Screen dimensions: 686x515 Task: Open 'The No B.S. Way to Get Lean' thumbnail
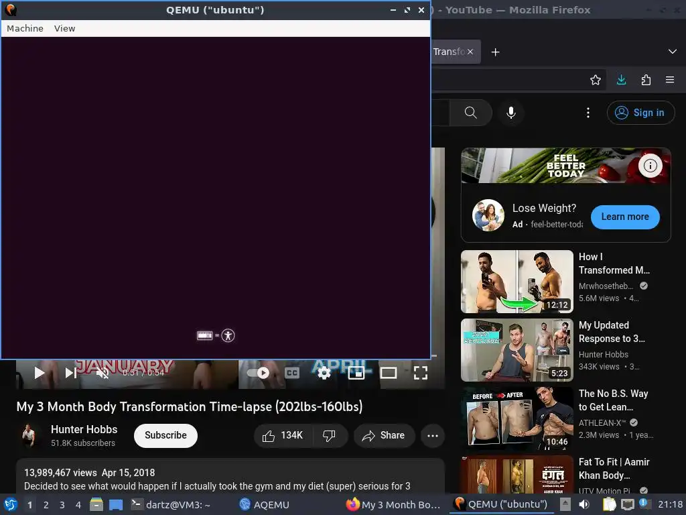click(517, 418)
